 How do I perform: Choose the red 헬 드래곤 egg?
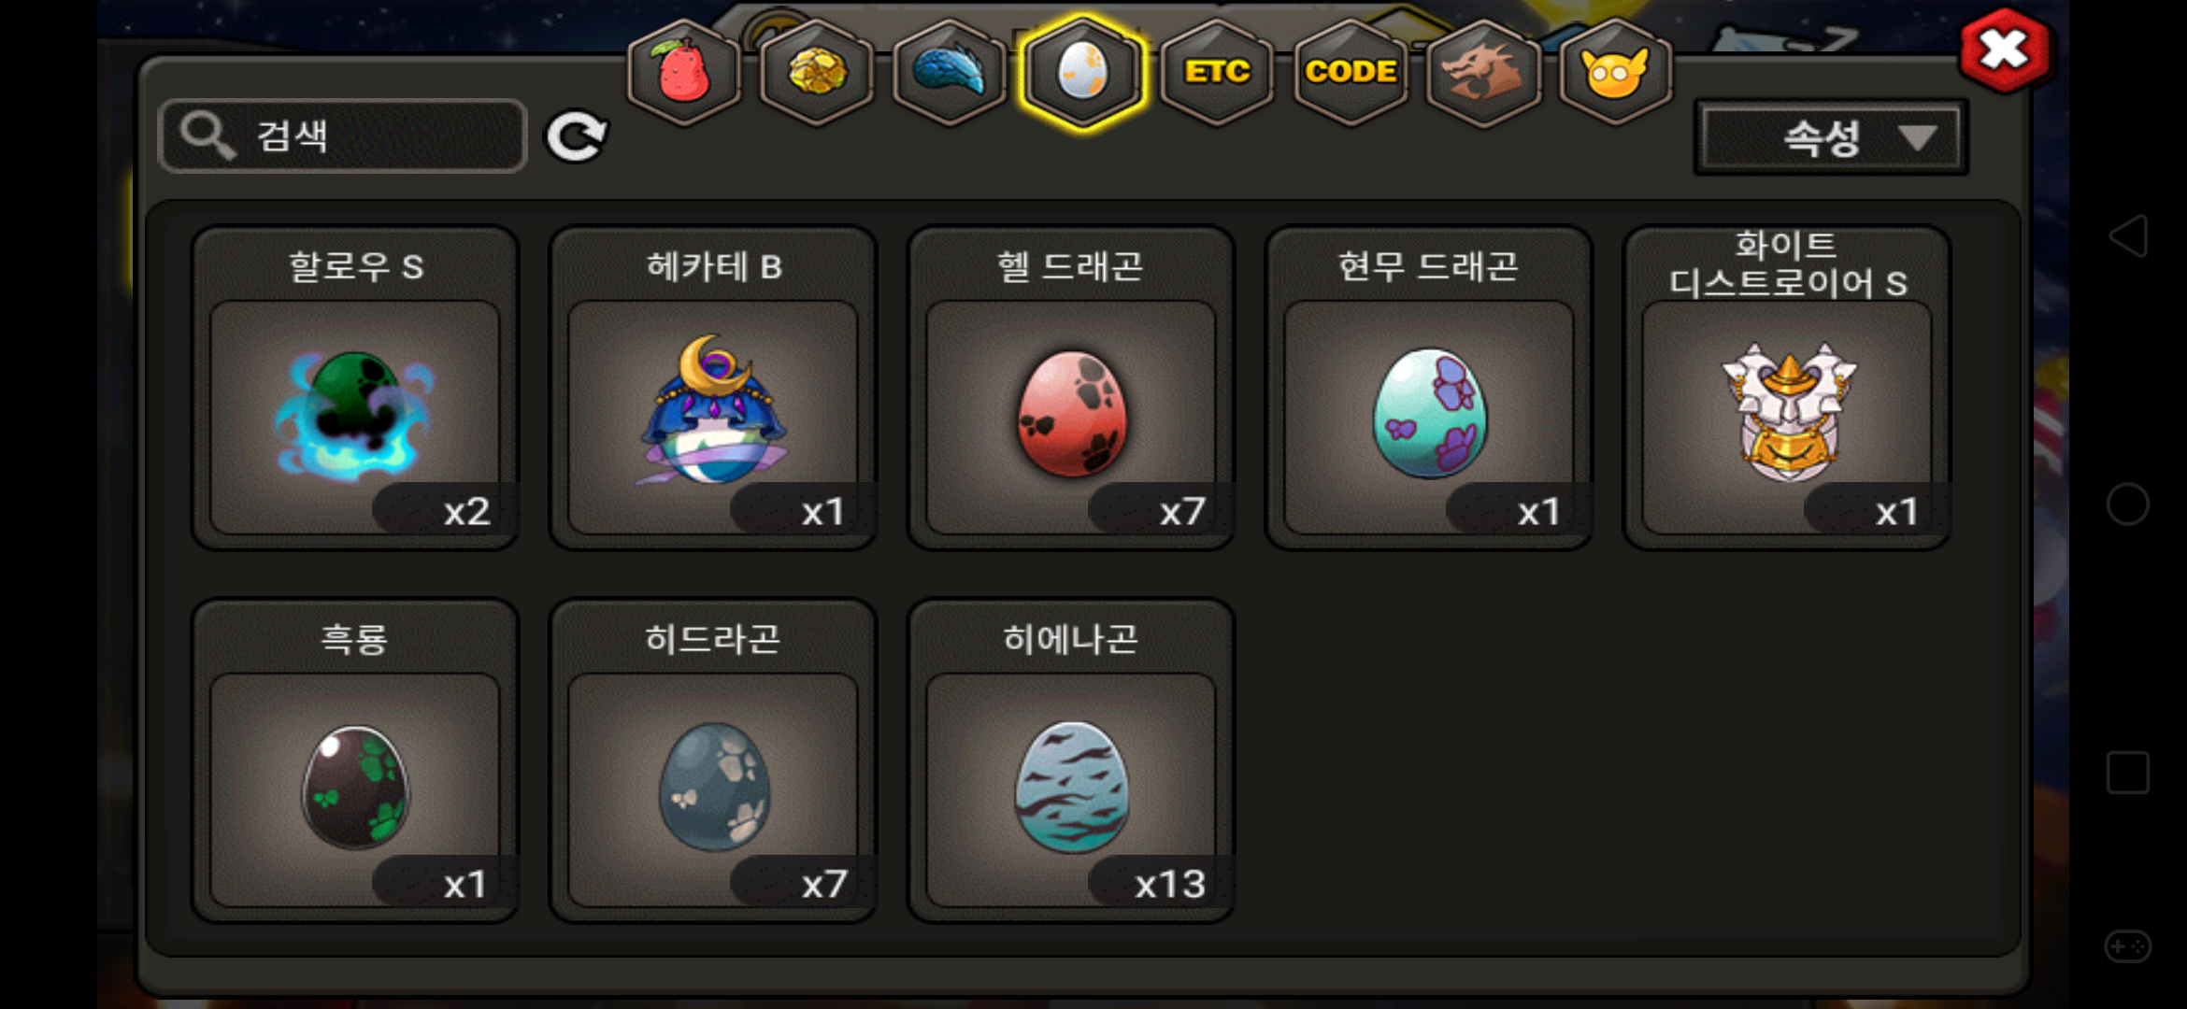click(1071, 389)
